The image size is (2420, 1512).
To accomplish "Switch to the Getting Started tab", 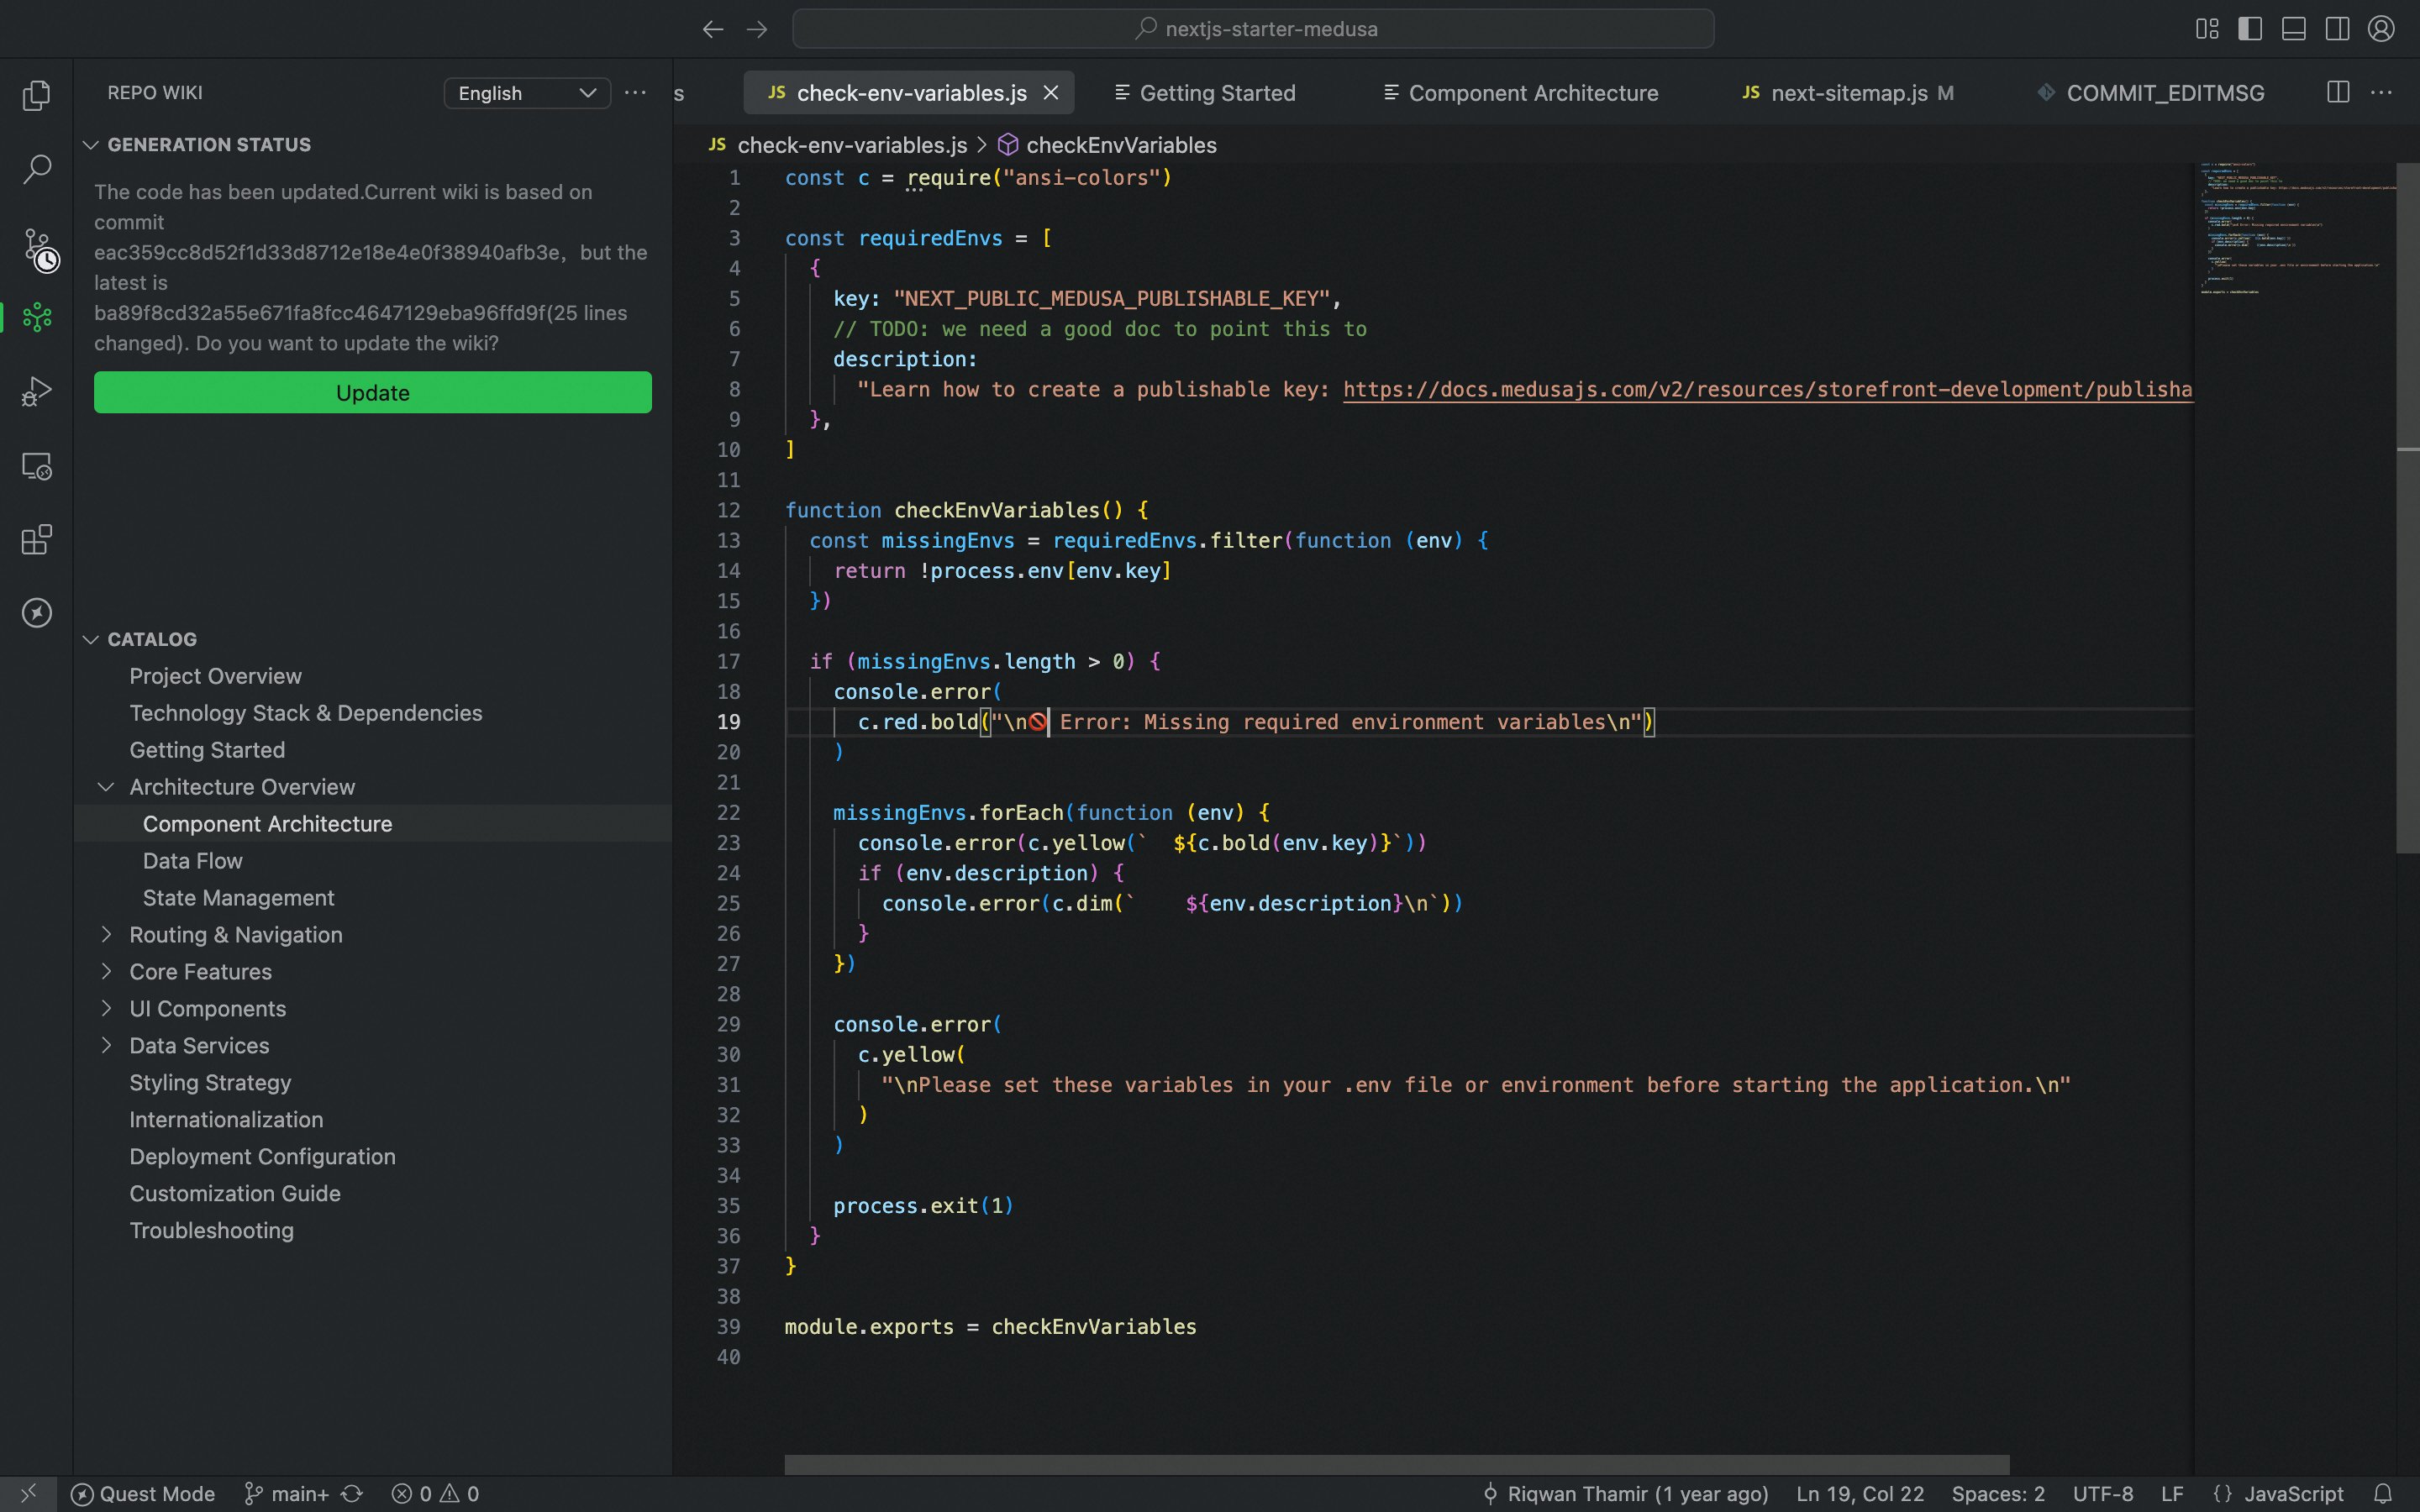I will (1205, 93).
